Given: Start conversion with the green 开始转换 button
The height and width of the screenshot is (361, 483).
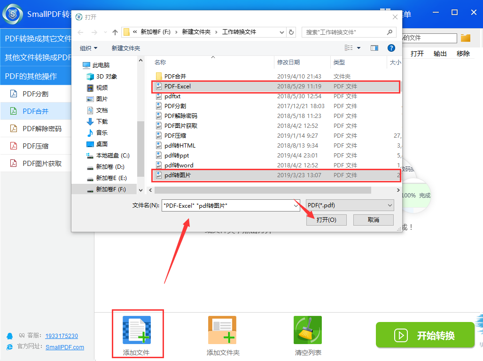Looking at the screenshot, I should click(x=425, y=335).
